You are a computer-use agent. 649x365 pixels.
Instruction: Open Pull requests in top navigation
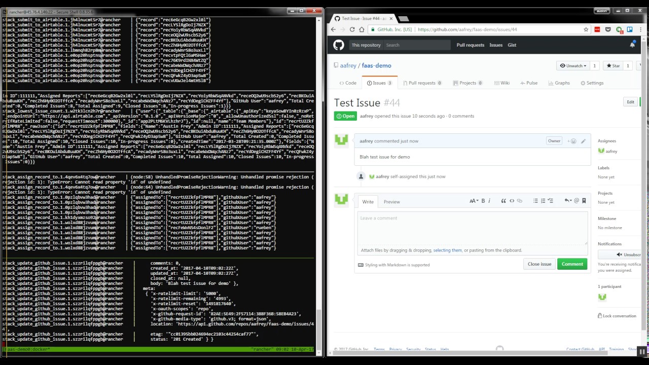[470, 45]
